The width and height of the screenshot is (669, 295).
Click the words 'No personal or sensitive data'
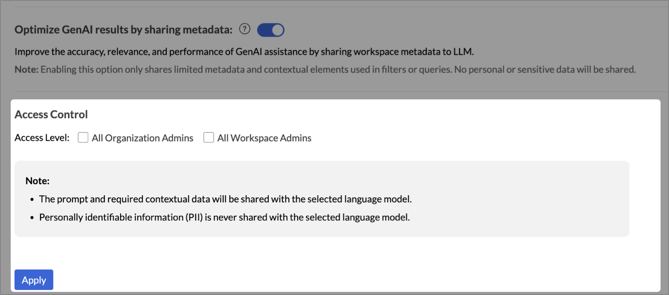514,70
